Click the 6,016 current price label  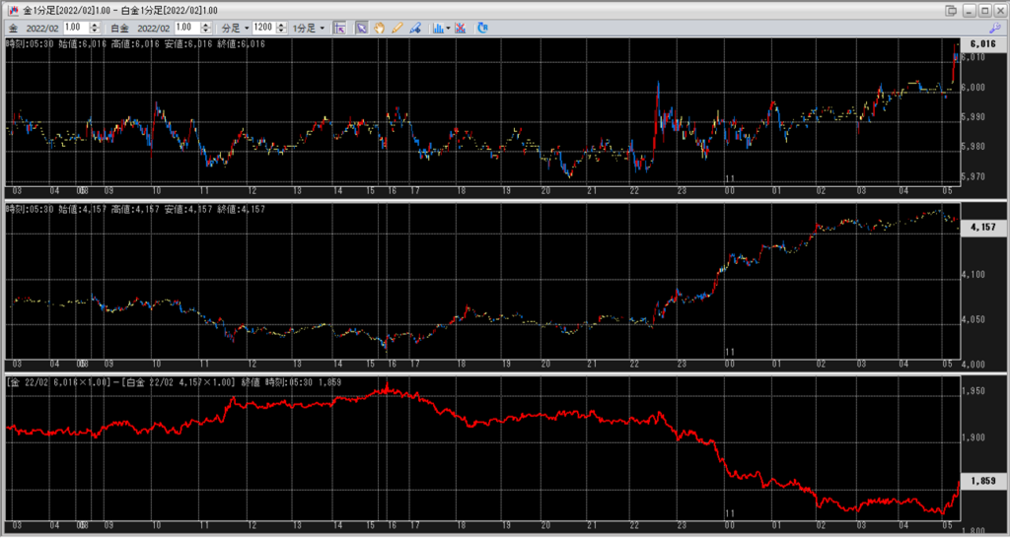click(981, 44)
